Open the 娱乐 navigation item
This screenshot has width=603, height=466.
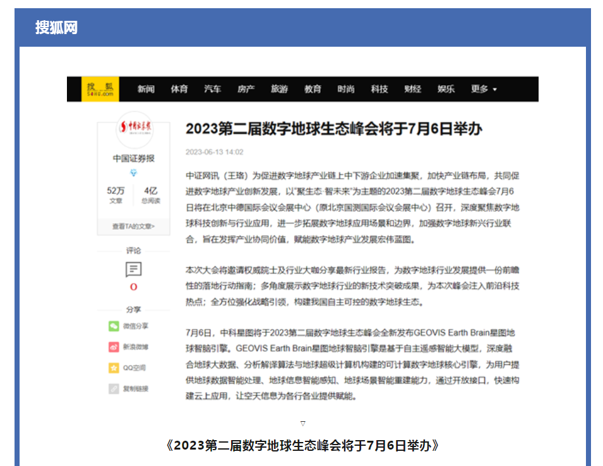(446, 89)
